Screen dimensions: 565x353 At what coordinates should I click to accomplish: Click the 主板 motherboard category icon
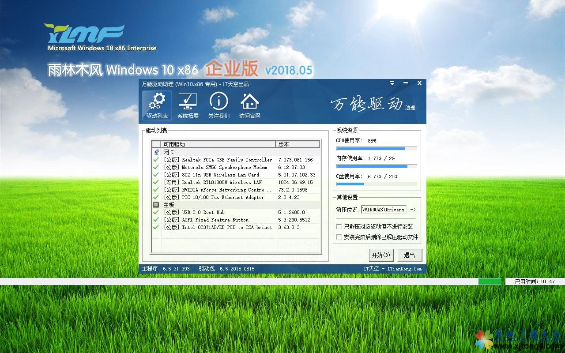156,205
